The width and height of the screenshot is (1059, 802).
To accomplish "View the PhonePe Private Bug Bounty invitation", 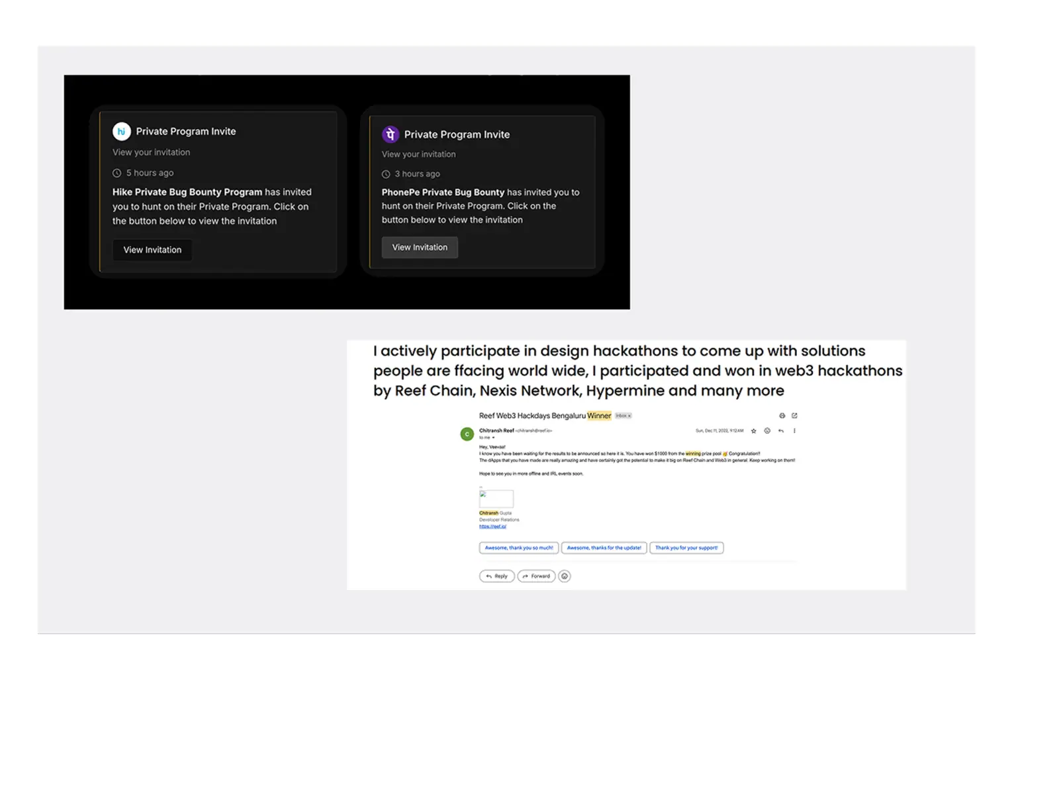I will tap(420, 247).
